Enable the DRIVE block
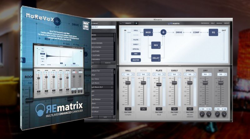This screenshot has width=250, height=139. [x=179, y=32]
